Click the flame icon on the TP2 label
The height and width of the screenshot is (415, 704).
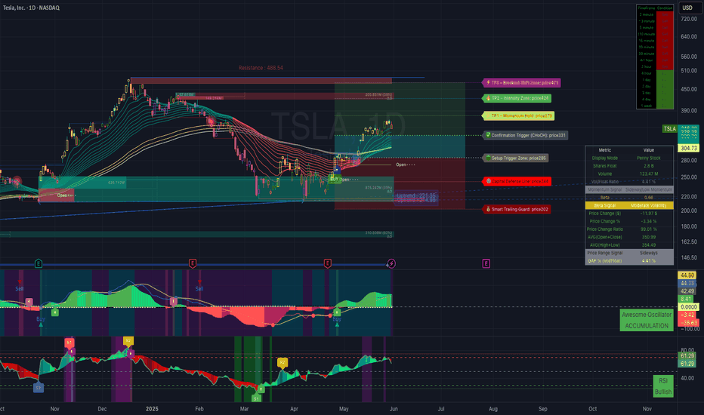pos(488,98)
